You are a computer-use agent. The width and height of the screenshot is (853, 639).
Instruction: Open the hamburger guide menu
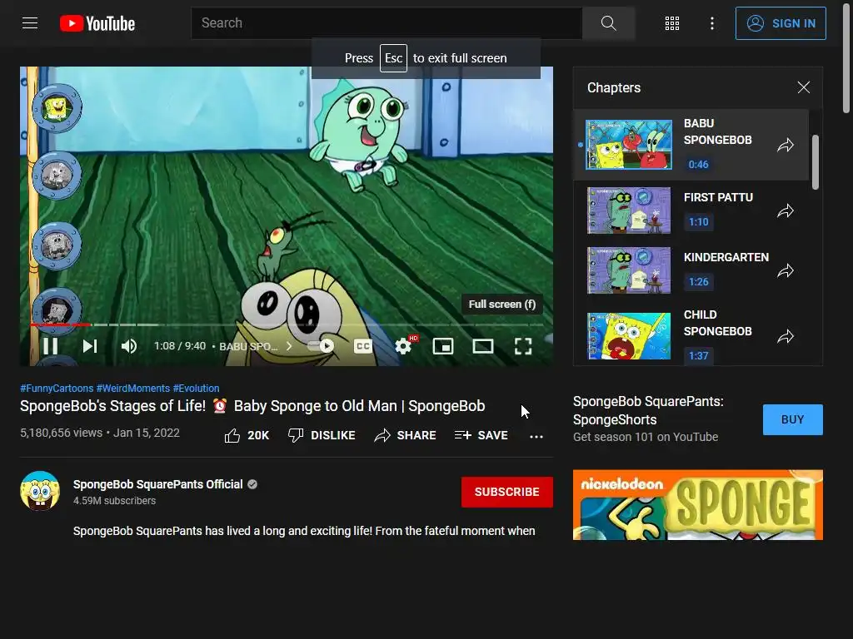tap(30, 23)
